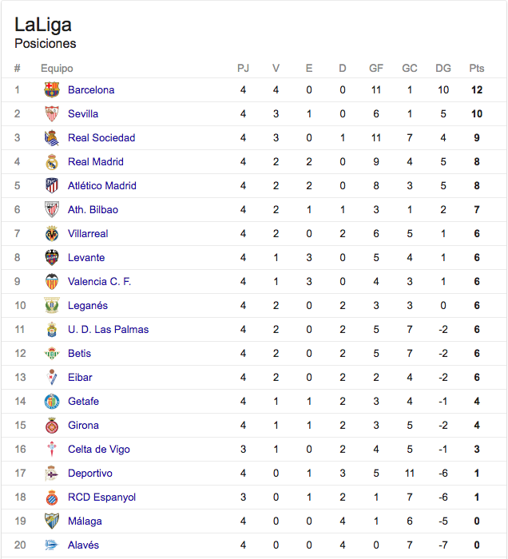
Task: Open the U. D. Las Palmas link
Action: point(108,329)
